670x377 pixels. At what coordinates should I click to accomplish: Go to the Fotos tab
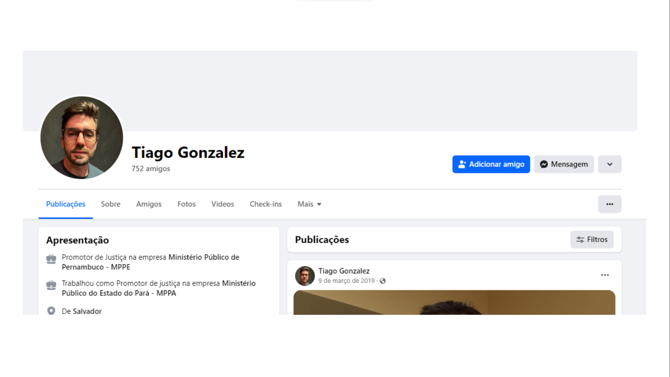click(186, 204)
